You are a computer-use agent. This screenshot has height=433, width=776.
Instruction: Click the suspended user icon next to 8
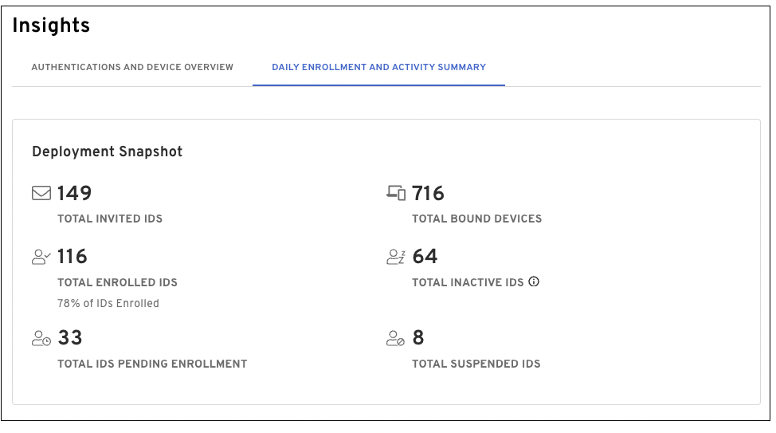396,339
